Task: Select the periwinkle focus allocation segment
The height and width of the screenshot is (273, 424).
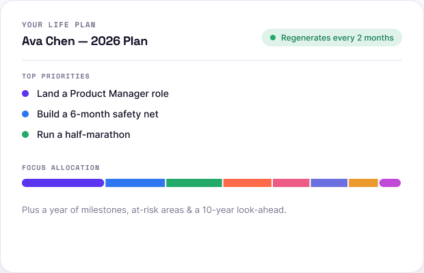Action: 329,183
